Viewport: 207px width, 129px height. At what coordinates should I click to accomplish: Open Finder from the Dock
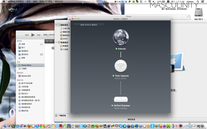click(5, 126)
